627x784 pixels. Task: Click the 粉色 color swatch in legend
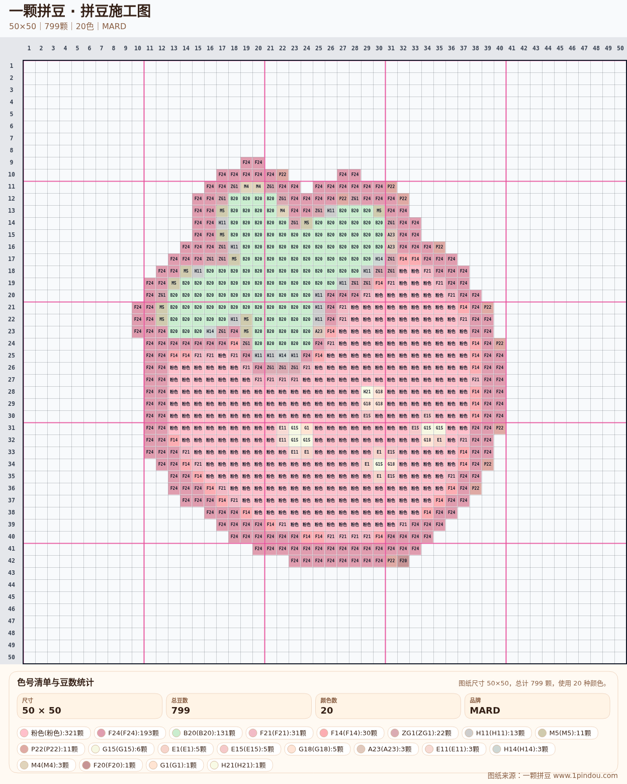click(x=23, y=733)
